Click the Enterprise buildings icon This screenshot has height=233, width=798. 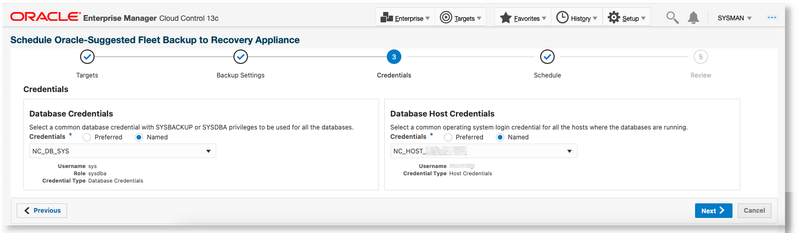click(x=387, y=18)
